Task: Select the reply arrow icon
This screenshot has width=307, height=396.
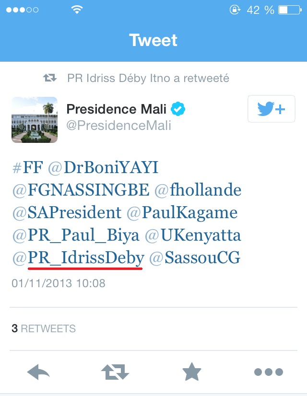Action: point(39,372)
